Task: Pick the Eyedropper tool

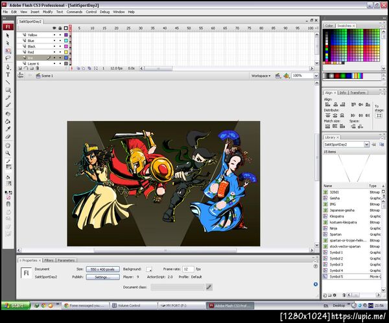Action: click(x=8, y=129)
